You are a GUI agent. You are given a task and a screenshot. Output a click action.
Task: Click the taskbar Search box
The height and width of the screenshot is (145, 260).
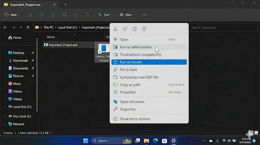coord(111,141)
